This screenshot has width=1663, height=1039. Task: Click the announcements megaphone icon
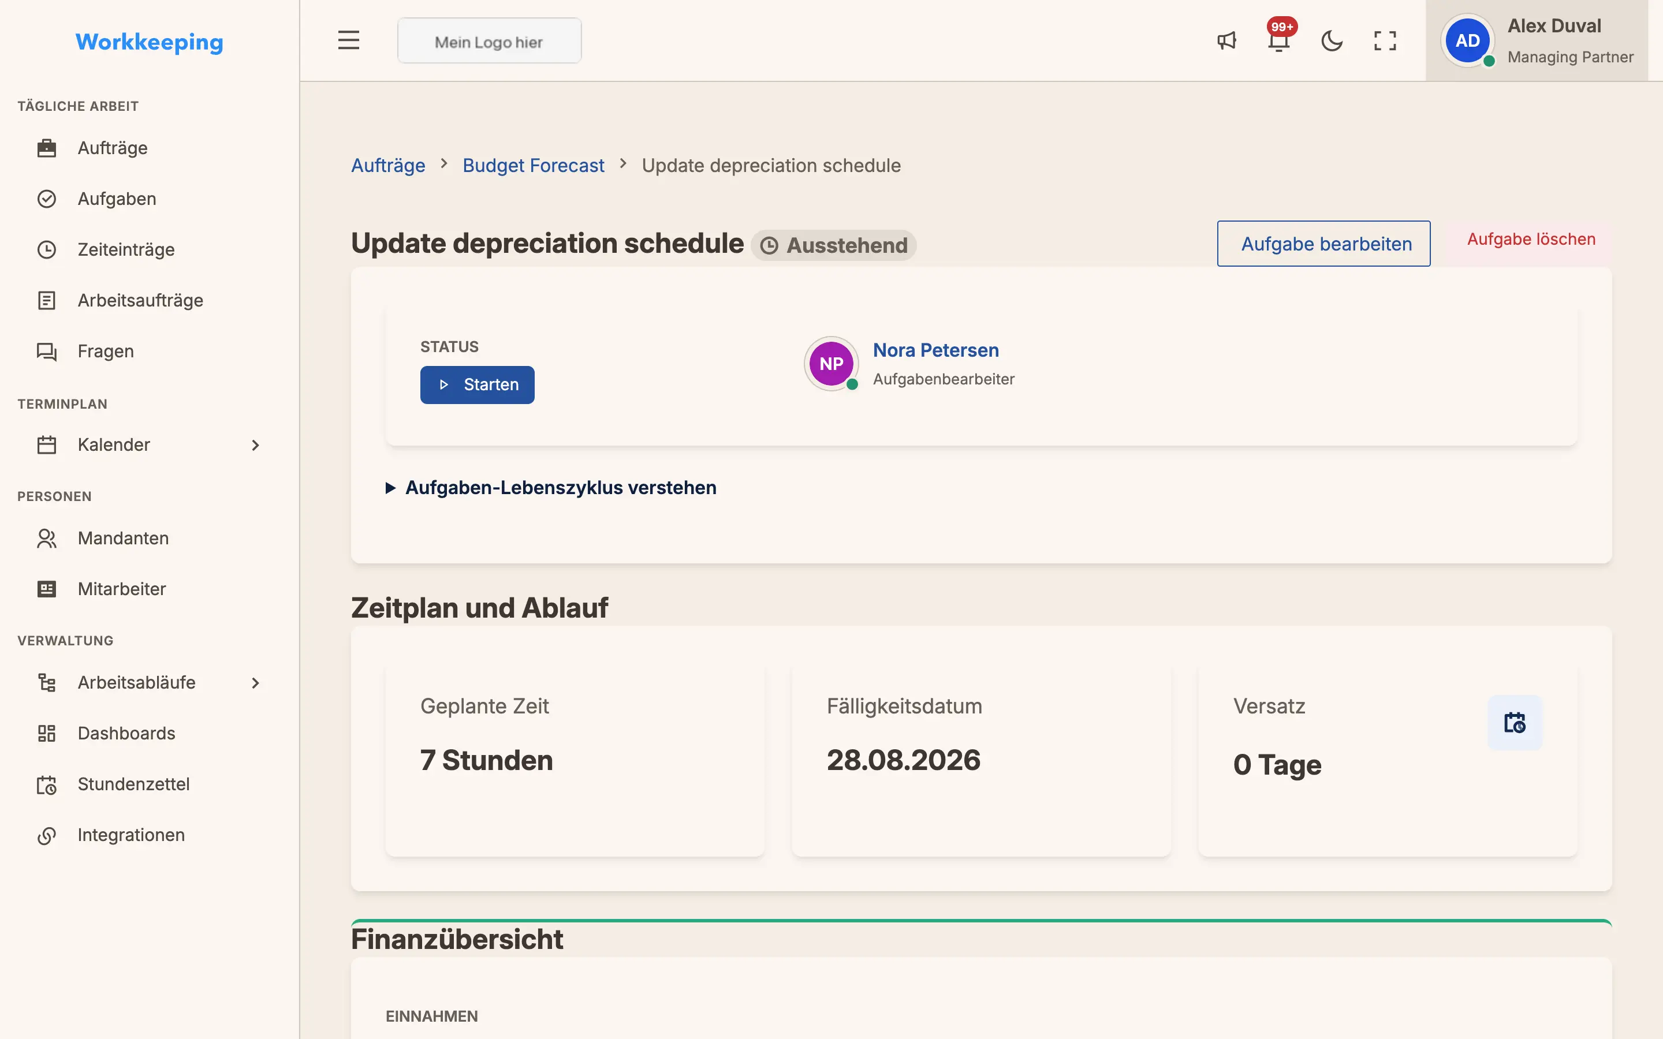click(1226, 40)
